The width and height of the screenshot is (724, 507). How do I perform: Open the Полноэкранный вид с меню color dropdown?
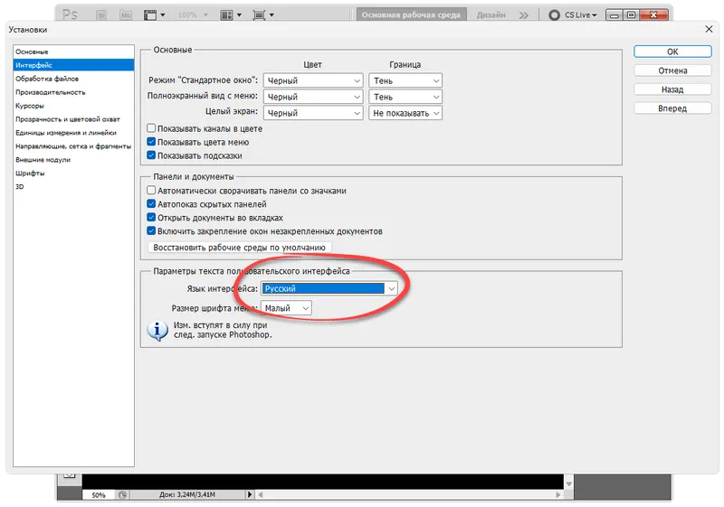pyautogui.click(x=313, y=97)
